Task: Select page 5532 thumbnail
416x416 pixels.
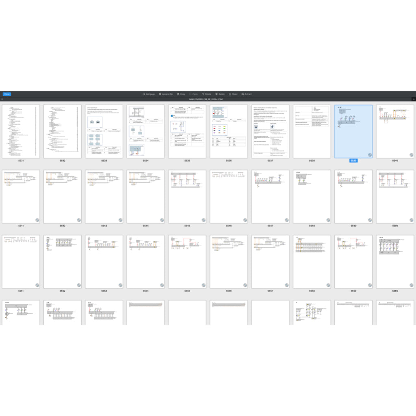Action: pyautogui.click(x=62, y=132)
